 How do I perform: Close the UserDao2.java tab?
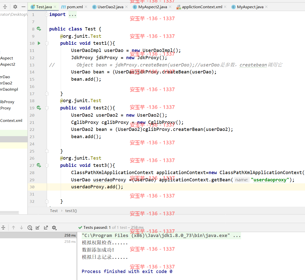pyautogui.click(x=126, y=7)
